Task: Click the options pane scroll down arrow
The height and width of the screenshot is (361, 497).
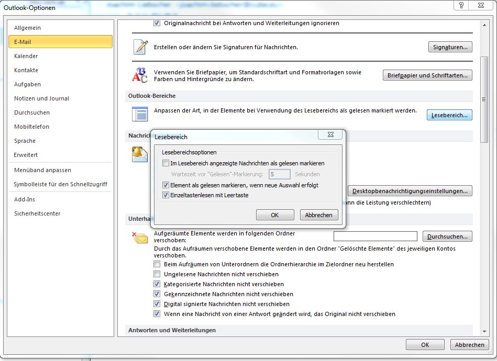Action: point(484,332)
